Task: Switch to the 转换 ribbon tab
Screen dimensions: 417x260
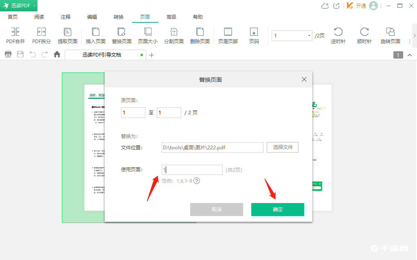Action: coord(118,17)
